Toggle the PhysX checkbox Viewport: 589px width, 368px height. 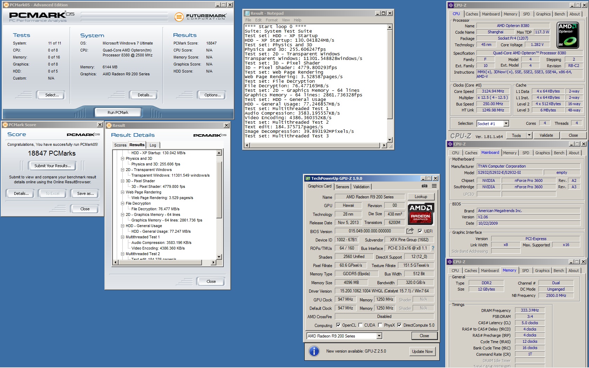click(380, 325)
